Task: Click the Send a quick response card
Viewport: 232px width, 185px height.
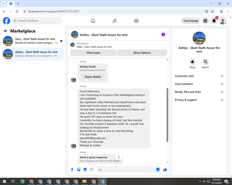Action: point(100,159)
